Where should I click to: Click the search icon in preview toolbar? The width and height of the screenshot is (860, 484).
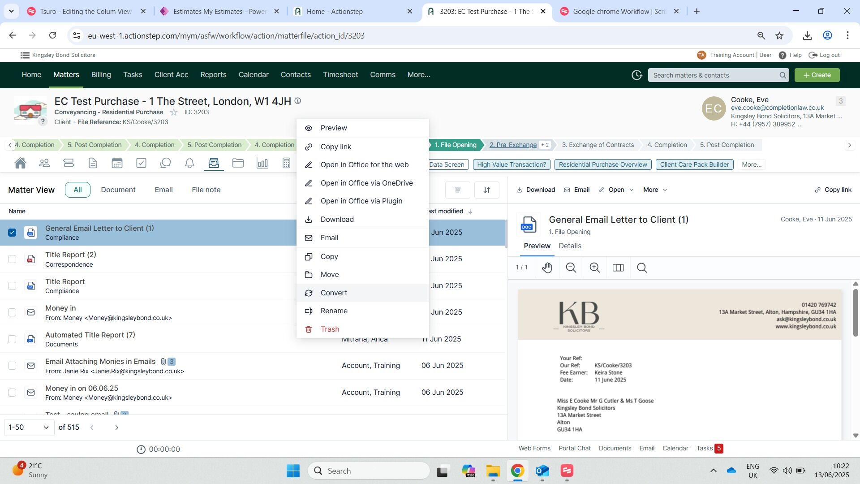point(641,268)
